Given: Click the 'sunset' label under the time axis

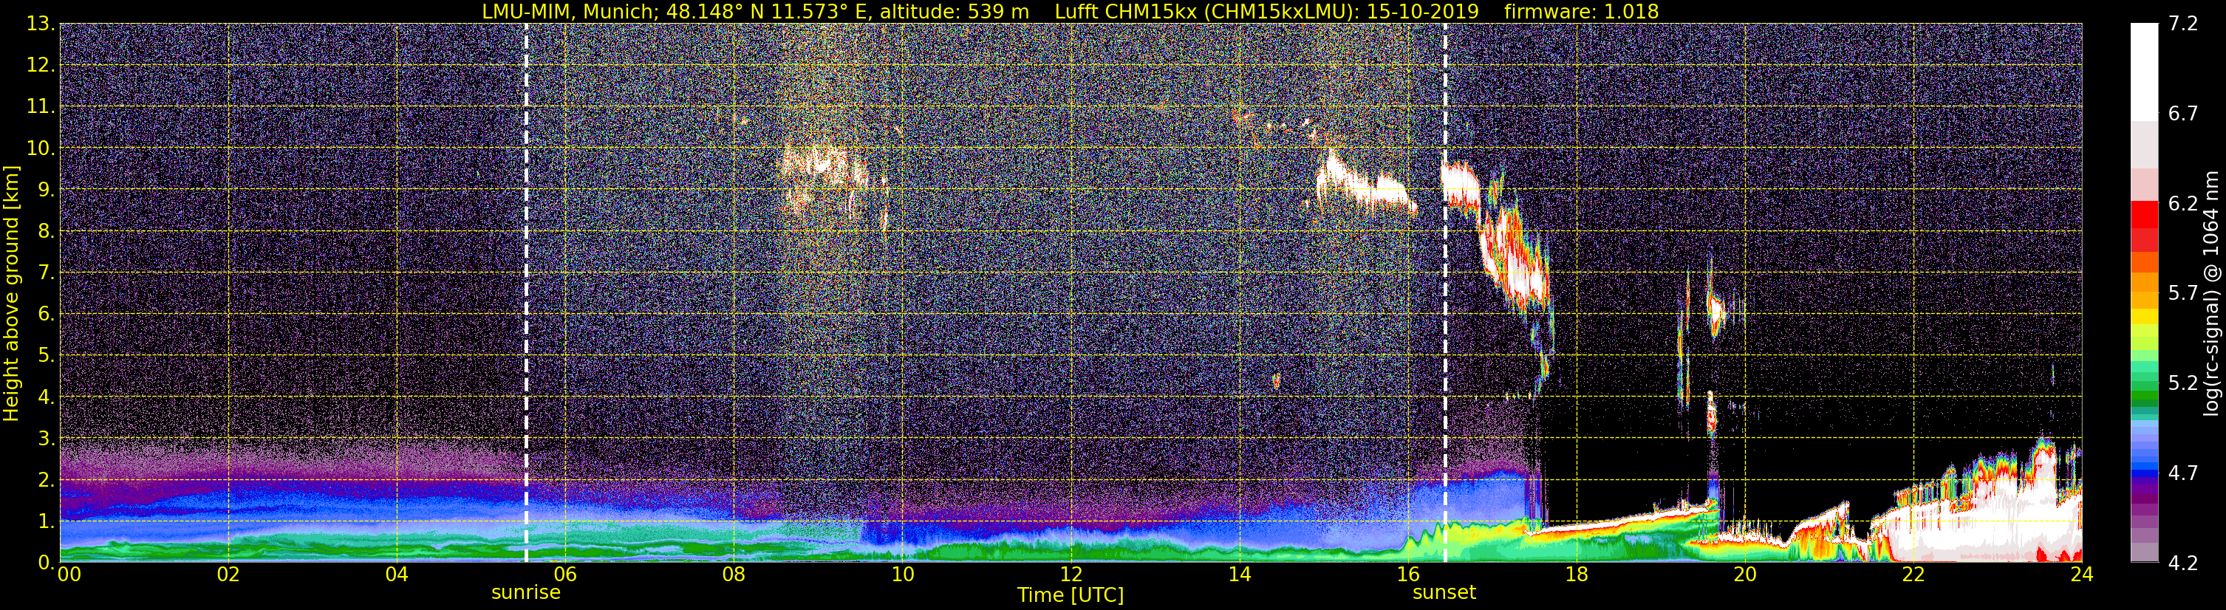Looking at the screenshot, I should click(x=1444, y=593).
